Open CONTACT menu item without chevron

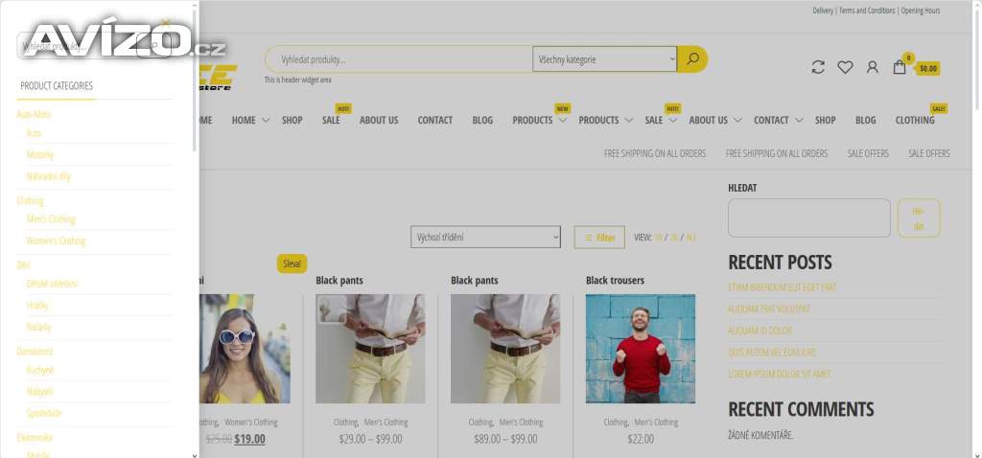click(x=434, y=120)
